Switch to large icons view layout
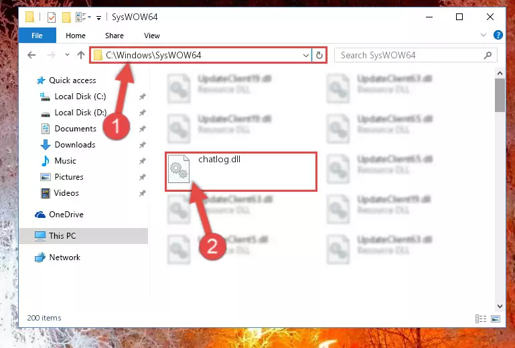 pyautogui.click(x=496, y=318)
